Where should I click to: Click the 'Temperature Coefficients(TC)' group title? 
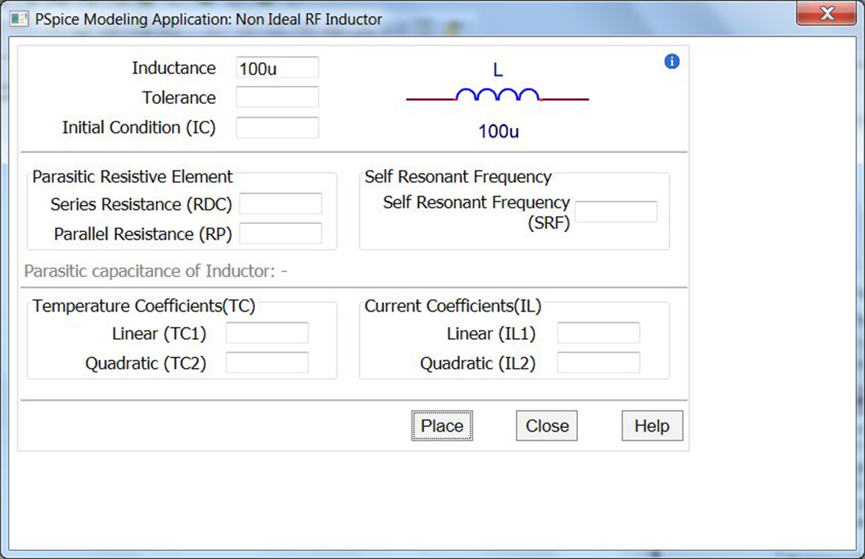click(x=144, y=306)
